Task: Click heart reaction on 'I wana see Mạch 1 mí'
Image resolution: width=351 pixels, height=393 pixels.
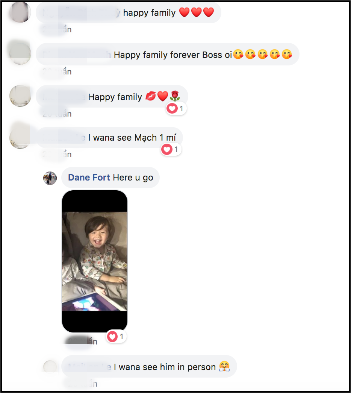Action: point(171,149)
